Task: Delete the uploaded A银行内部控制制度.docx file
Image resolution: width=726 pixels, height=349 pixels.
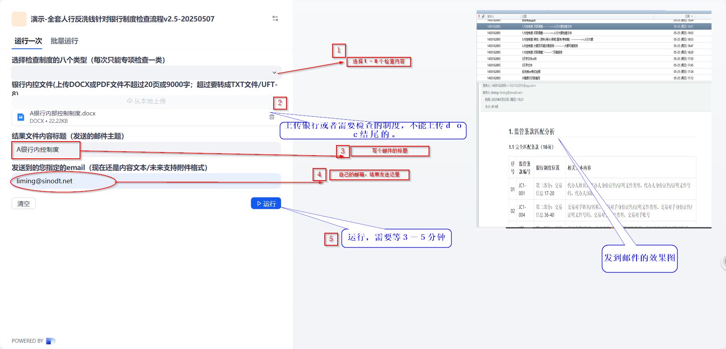Action: pyautogui.click(x=272, y=117)
